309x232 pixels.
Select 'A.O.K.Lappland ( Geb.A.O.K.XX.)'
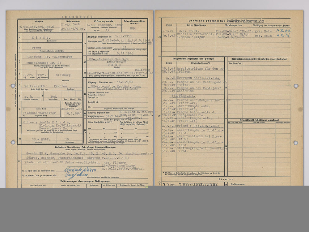coord(191,126)
